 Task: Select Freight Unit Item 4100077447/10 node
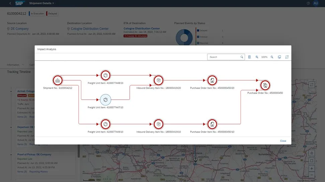click(x=105, y=100)
